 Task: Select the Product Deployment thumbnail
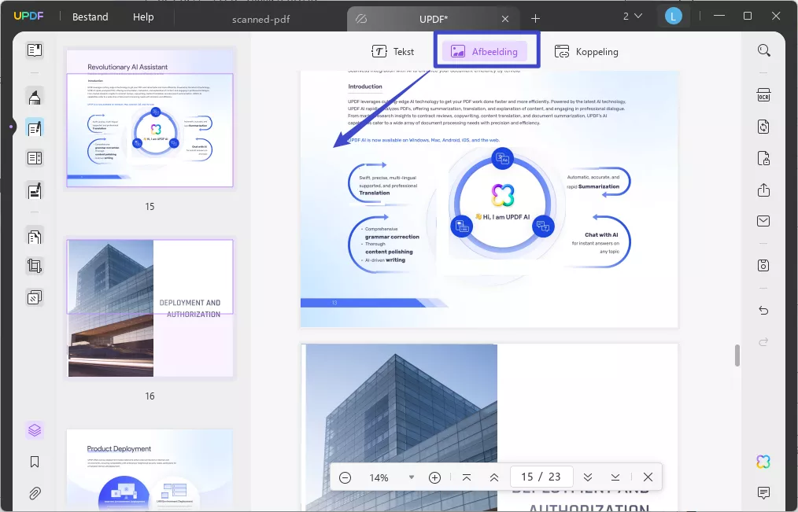(150, 470)
